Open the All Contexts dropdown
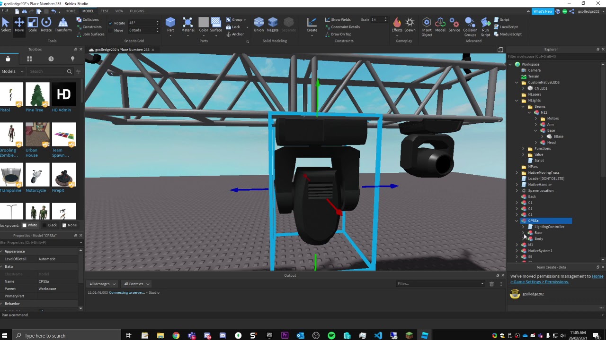The width and height of the screenshot is (606, 340). point(136,284)
